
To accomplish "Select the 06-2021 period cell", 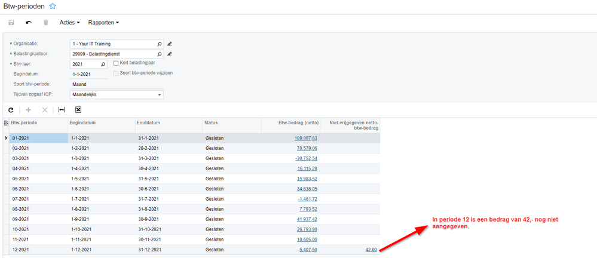I will coord(38,189).
